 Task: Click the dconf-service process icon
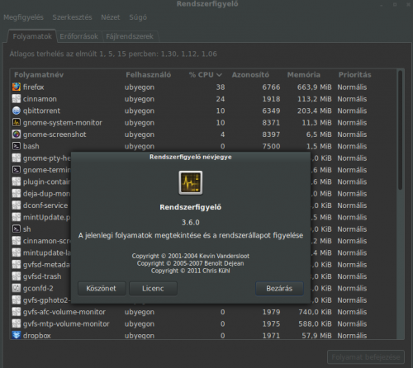(17, 205)
